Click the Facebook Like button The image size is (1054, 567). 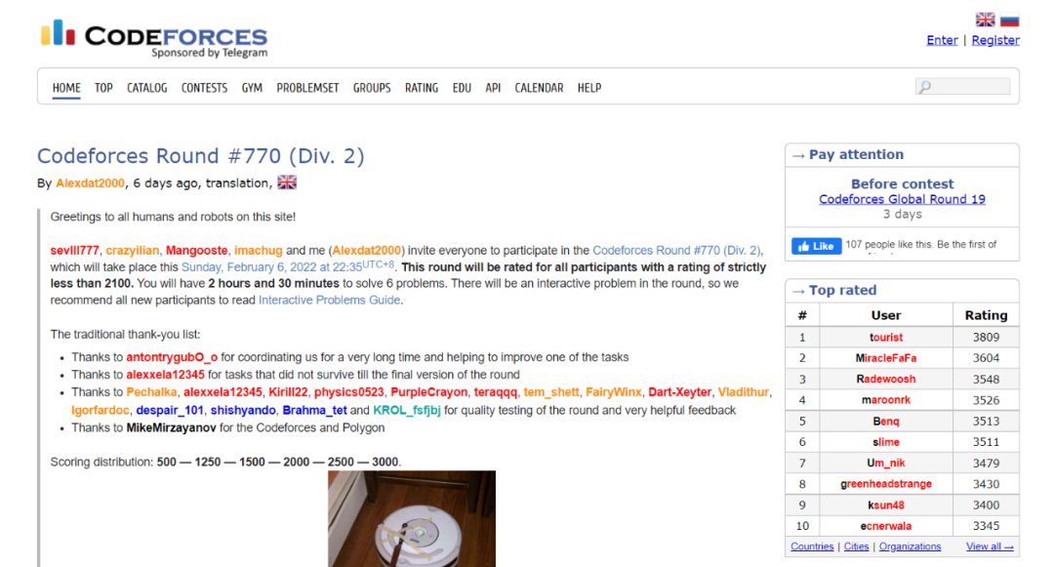coord(816,246)
